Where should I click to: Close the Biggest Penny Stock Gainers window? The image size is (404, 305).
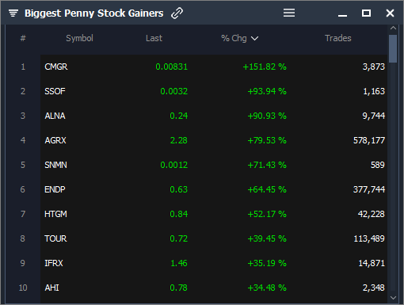(390, 13)
